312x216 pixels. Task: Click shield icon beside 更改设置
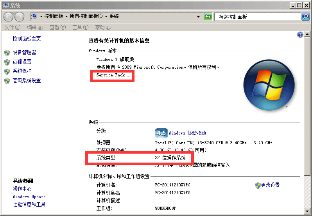(258, 186)
